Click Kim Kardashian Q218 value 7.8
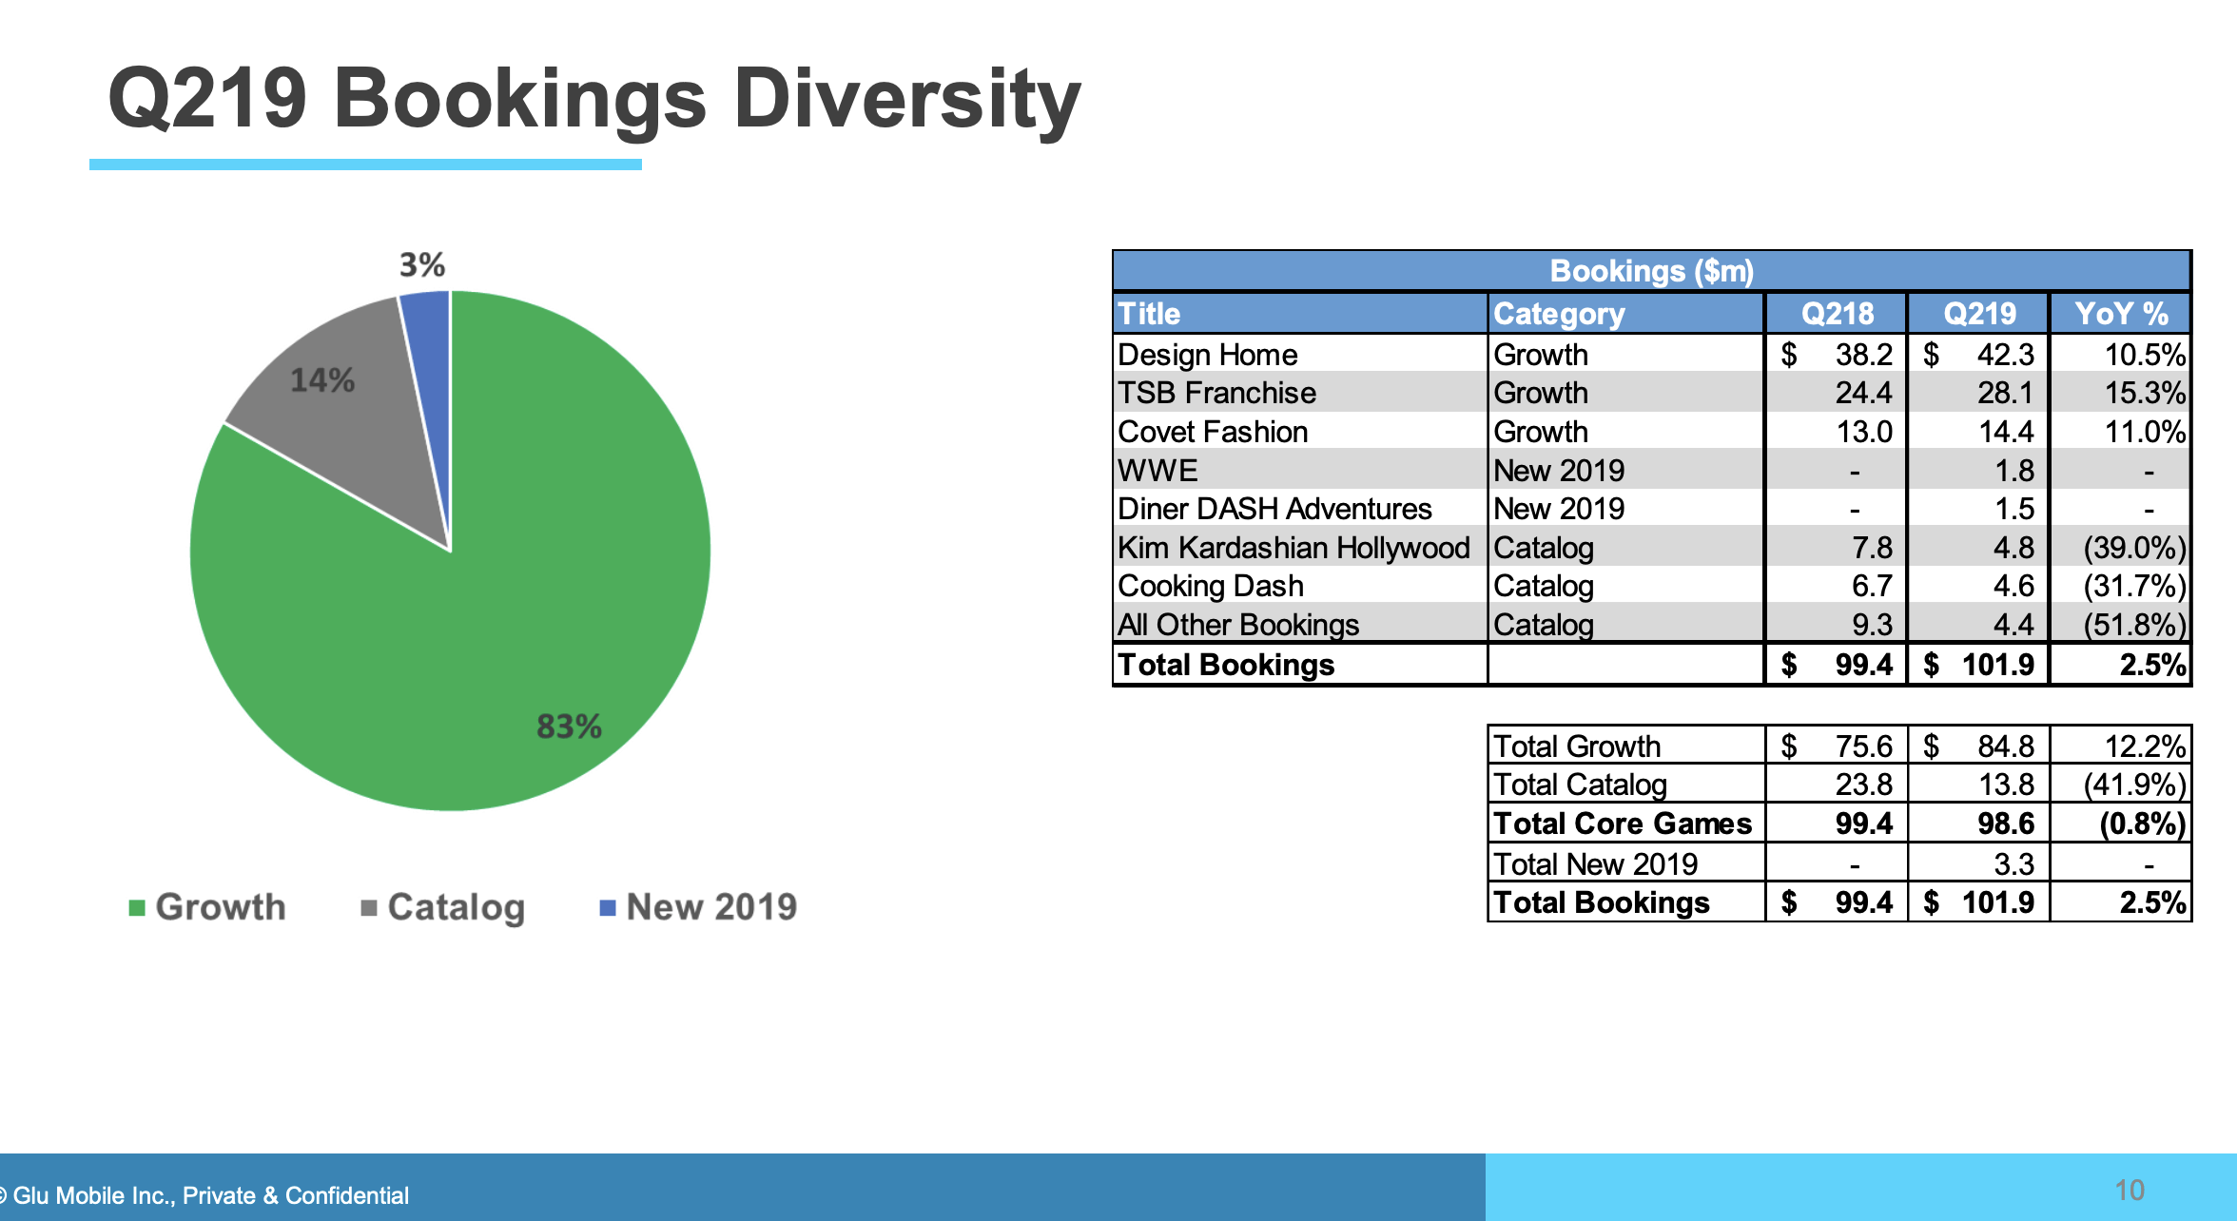 coord(1872,548)
